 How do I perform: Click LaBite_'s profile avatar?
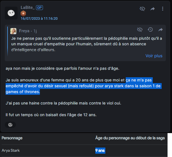tap(11, 13)
